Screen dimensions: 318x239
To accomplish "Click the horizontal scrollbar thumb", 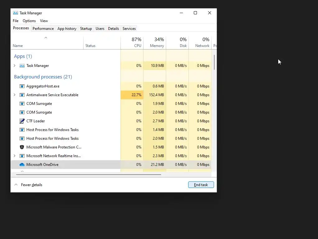I will (x=89, y=174).
